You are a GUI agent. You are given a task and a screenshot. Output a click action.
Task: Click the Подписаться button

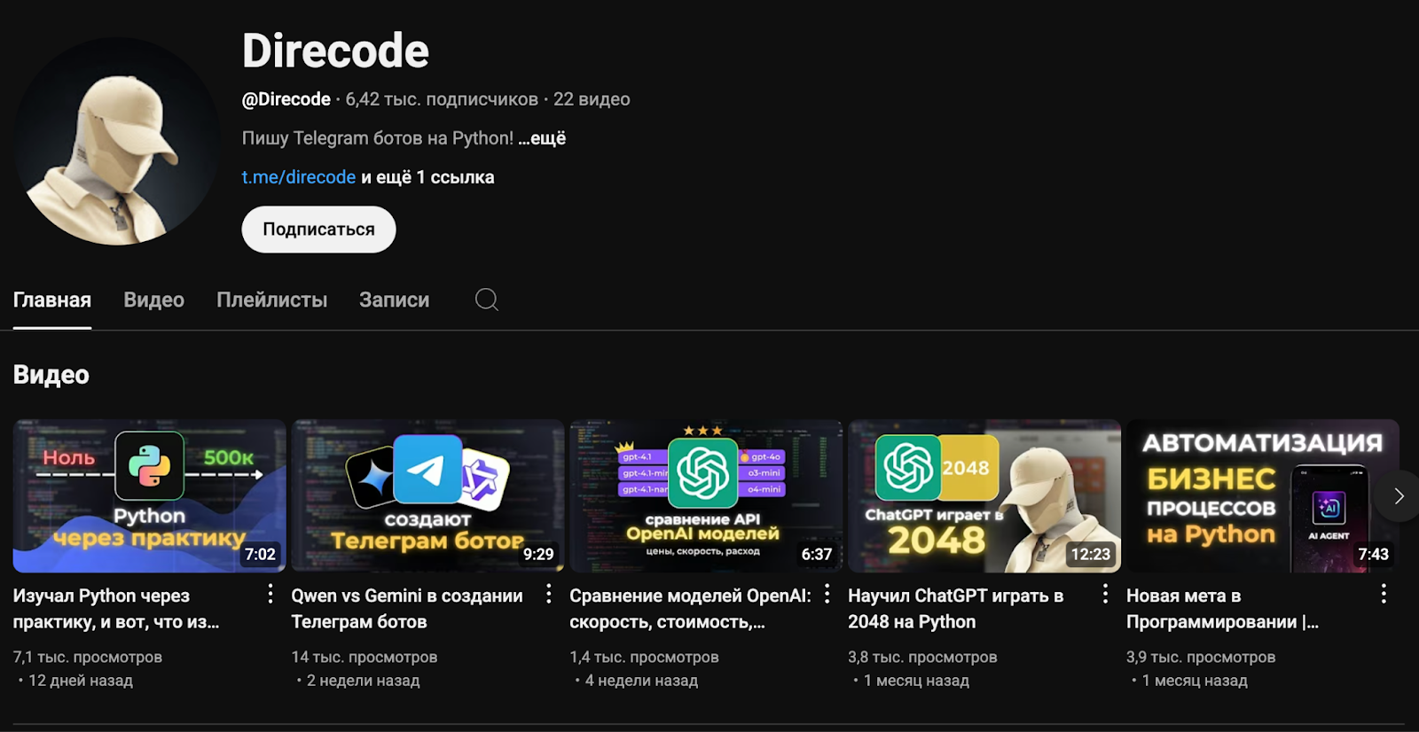coord(318,230)
